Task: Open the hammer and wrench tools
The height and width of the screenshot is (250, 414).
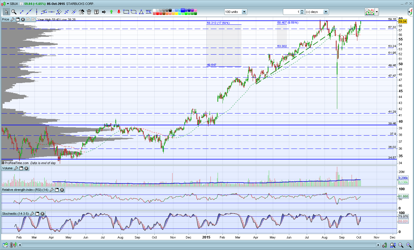Action: tap(82, 12)
